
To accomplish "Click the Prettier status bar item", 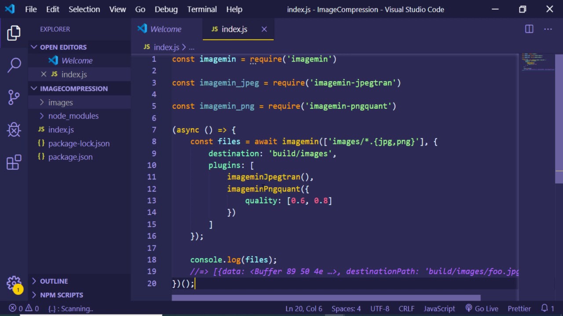I will click(x=519, y=309).
